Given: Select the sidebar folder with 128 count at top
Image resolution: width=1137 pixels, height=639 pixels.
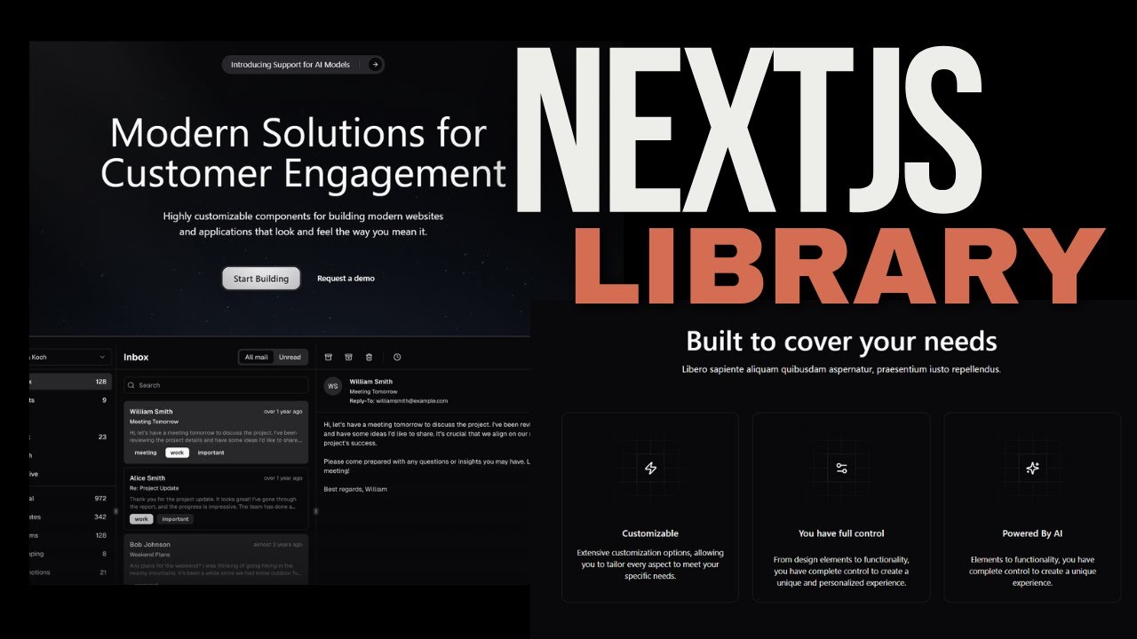Looking at the screenshot, I should (x=70, y=382).
